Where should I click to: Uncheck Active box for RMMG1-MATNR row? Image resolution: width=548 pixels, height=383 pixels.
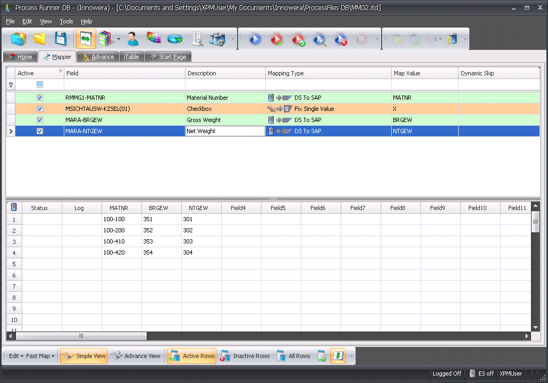coord(40,98)
